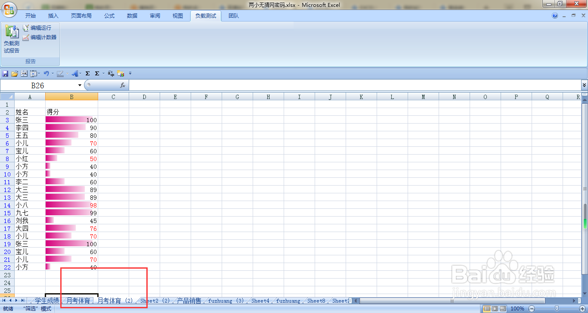Click the select-all corner of the sheet

point(7,97)
